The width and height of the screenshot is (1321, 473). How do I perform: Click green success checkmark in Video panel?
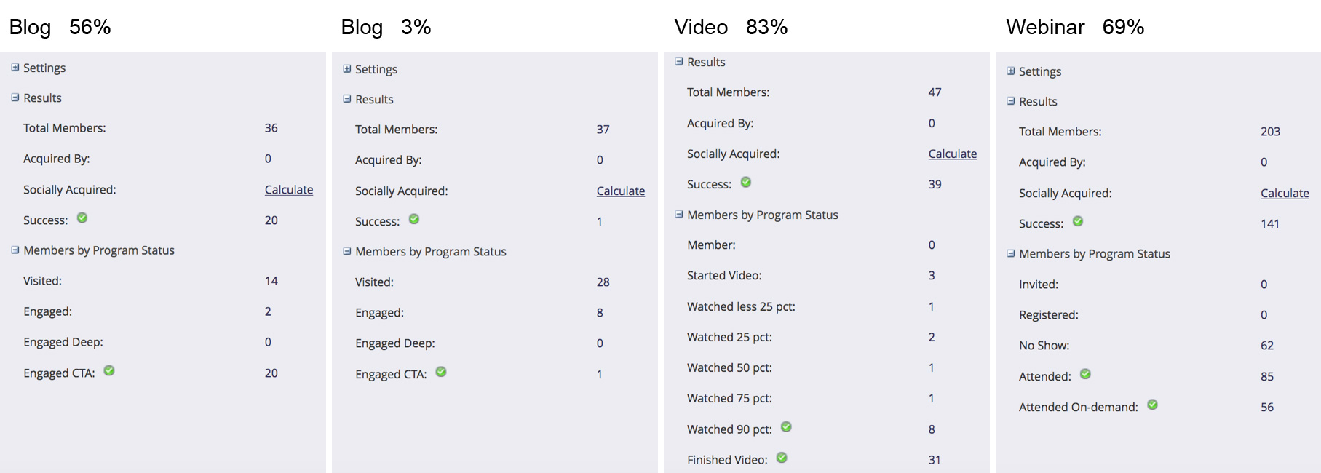tap(746, 182)
